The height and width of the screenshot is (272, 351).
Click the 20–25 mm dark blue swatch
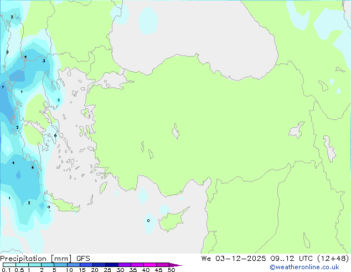[99, 265]
